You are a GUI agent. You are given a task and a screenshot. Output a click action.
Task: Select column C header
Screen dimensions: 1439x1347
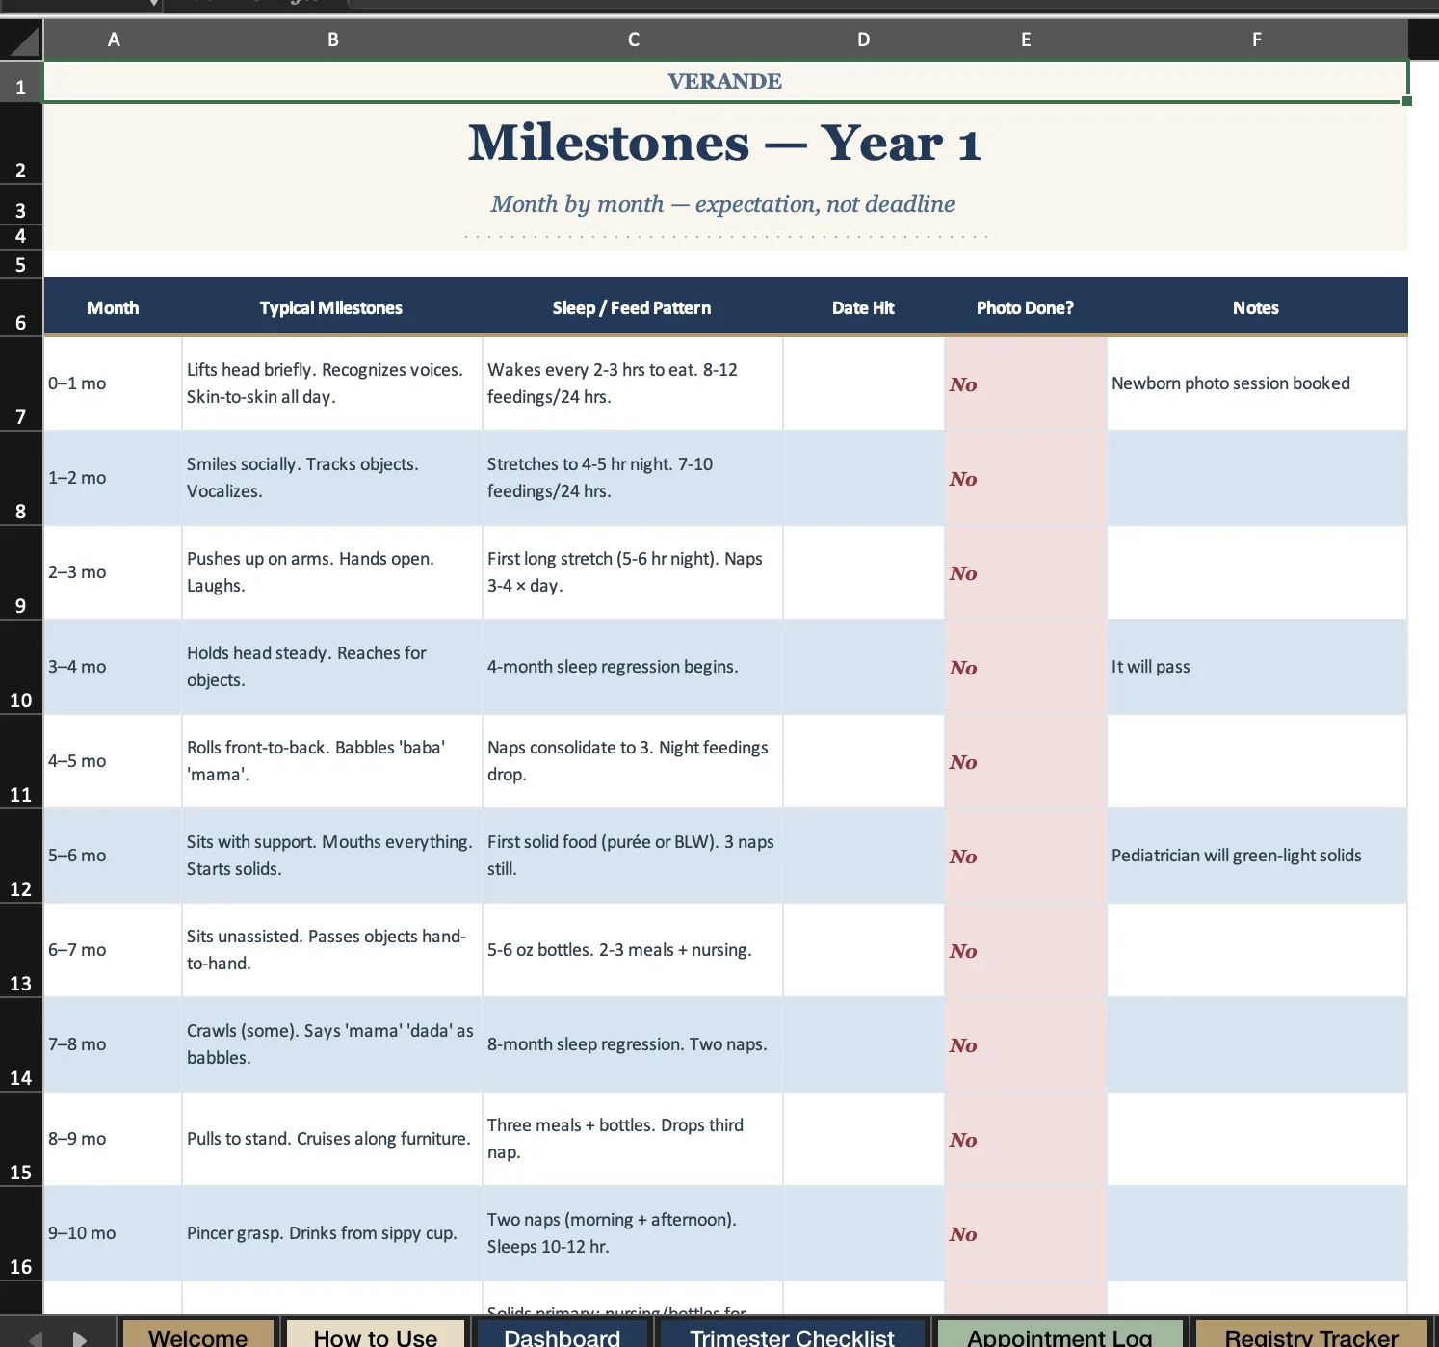point(633,40)
